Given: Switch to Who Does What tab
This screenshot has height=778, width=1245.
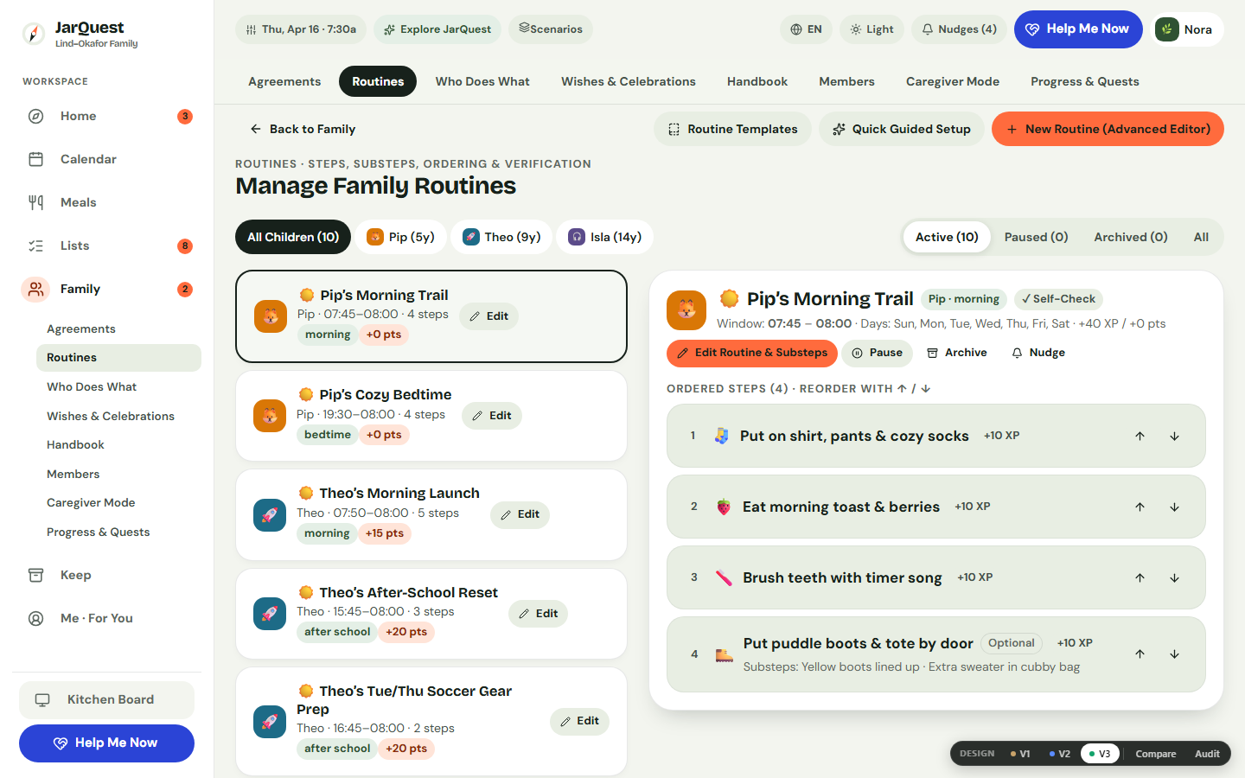Looking at the screenshot, I should (482, 81).
